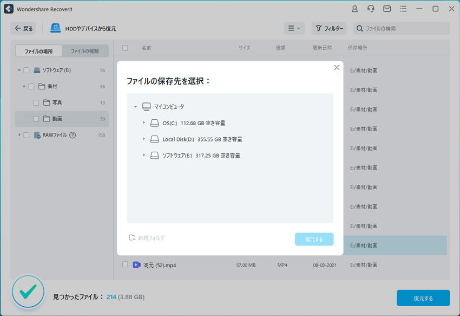Expand the Local Disk(D:) node
Image resolution: width=460 pixels, height=316 pixels.
point(144,139)
